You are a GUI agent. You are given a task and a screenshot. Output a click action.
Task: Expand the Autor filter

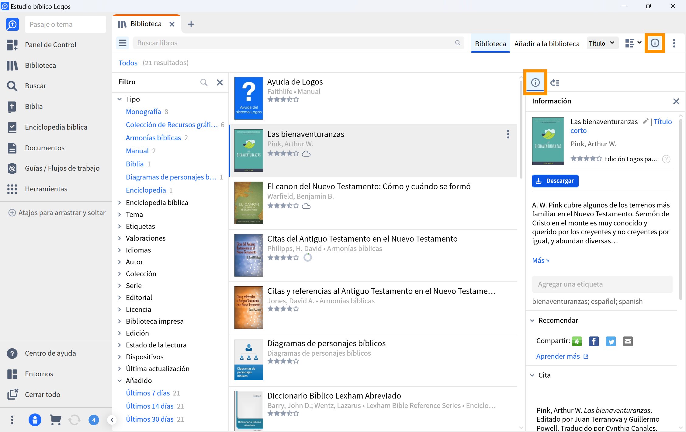point(120,262)
